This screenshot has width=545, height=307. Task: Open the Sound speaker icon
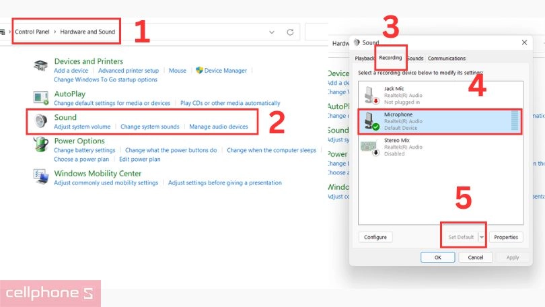pos(42,121)
